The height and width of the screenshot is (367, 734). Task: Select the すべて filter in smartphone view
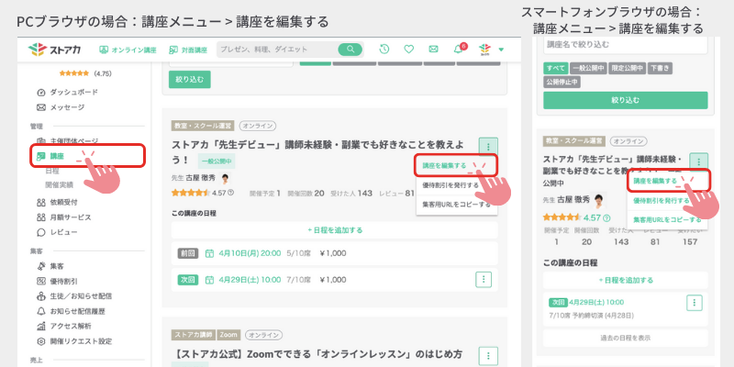click(556, 68)
